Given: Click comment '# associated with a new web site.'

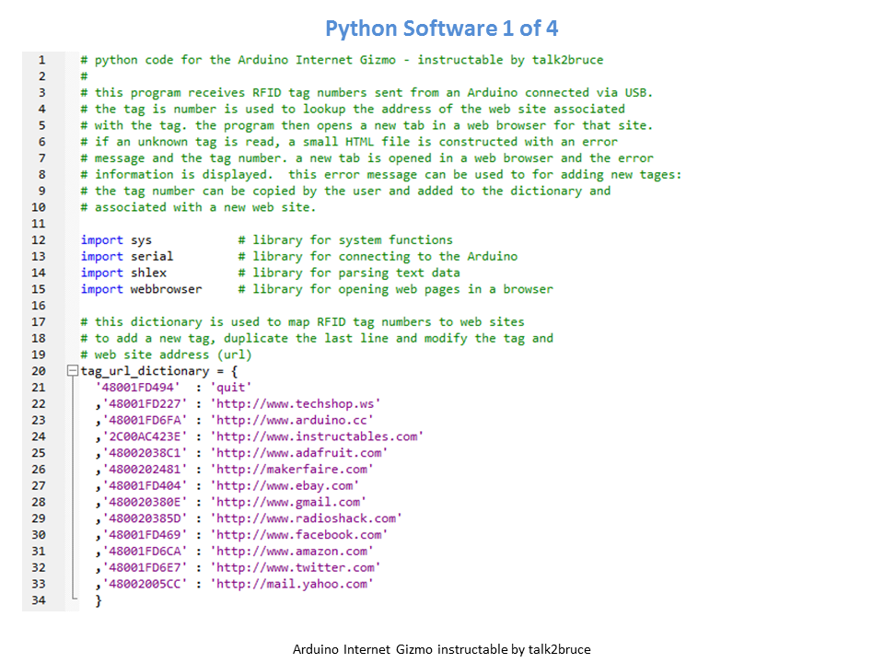Looking at the screenshot, I should pyautogui.click(x=198, y=207).
